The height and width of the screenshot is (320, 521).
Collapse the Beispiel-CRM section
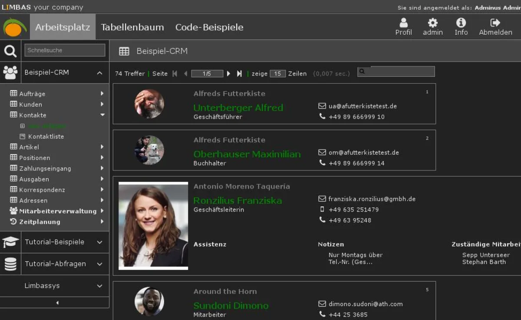click(x=99, y=72)
